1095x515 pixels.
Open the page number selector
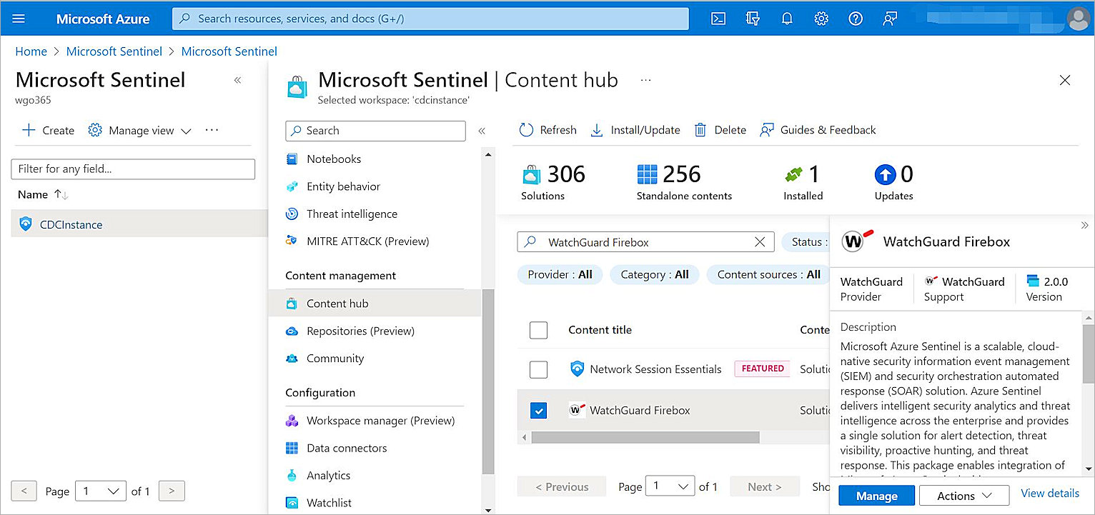point(670,485)
